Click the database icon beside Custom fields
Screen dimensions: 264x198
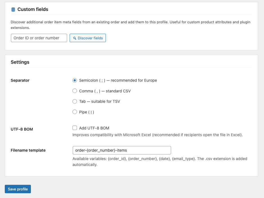13,10
